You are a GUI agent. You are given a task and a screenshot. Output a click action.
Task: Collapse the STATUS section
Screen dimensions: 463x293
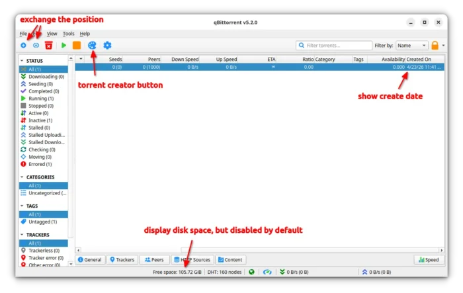[22, 61]
